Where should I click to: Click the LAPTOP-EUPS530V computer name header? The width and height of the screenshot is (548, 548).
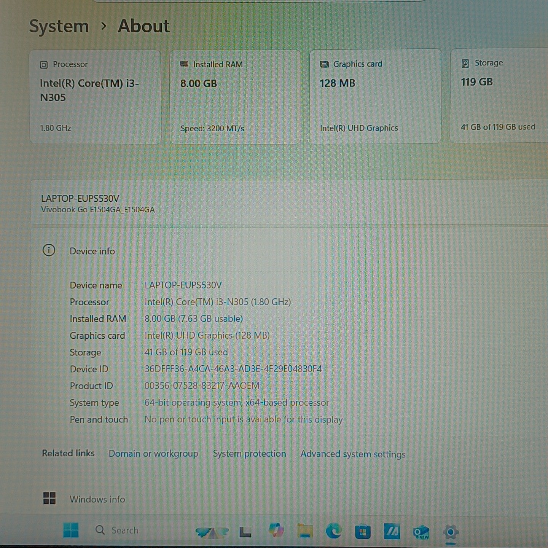pos(80,198)
